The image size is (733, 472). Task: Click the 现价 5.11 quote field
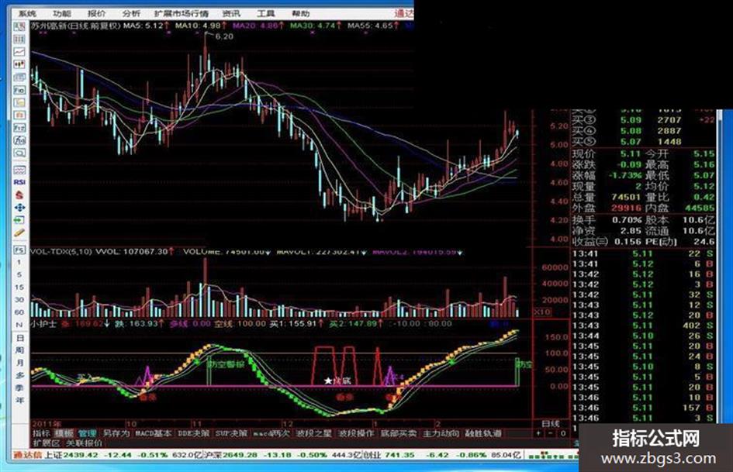pos(607,153)
